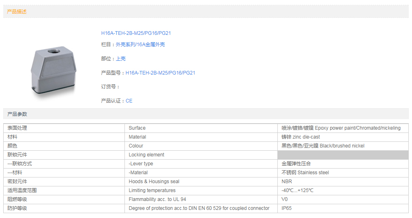This screenshot has width=412, height=218.
Task: Click the H16A-TEH-2B-M25/PG16/PG21 title link at top
Action: [136, 33]
